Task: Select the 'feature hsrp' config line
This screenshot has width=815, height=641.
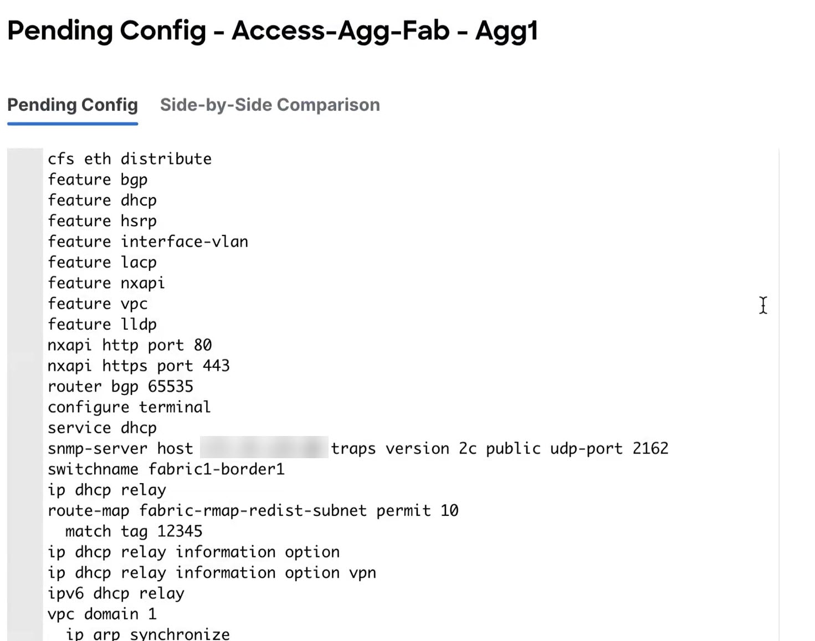Action: 102,221
